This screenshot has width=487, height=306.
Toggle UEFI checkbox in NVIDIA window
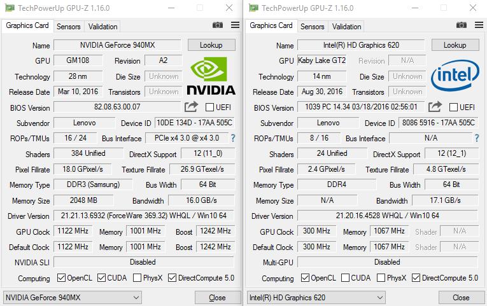point(209,108)
